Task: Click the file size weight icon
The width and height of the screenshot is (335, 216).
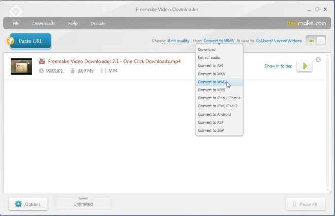Action: 73,71
